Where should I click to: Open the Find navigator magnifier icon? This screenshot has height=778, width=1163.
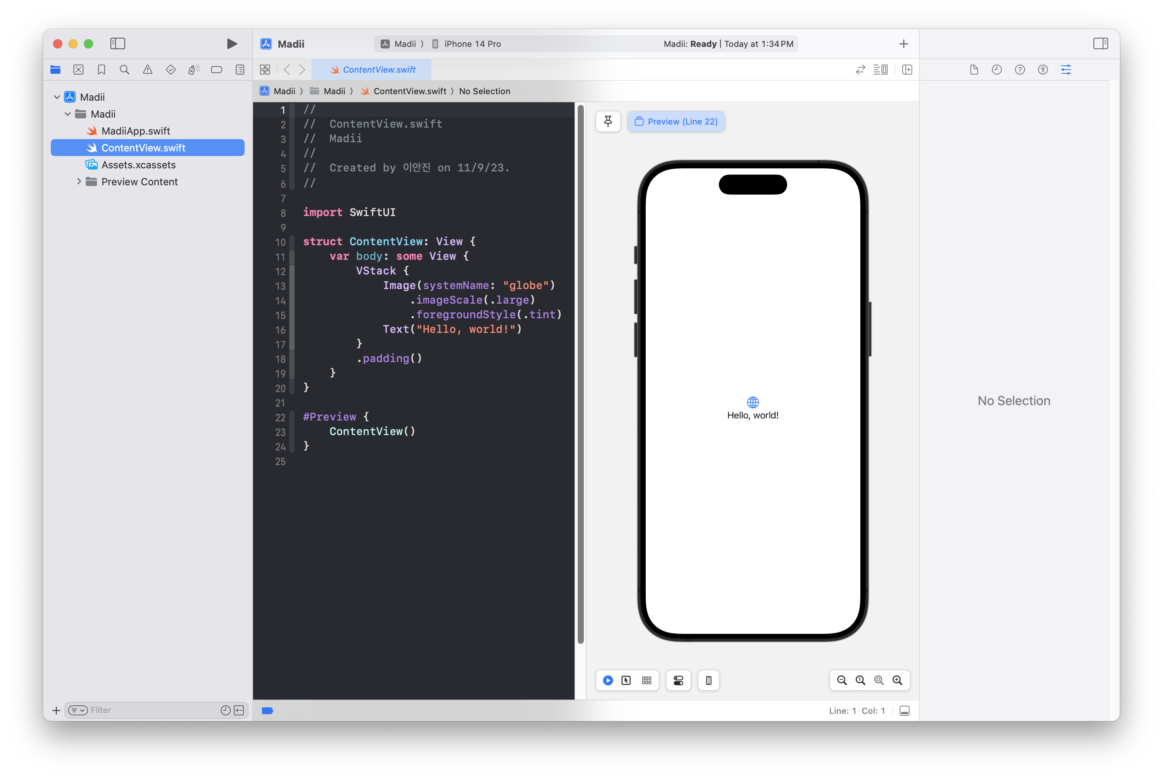click(x=125, y=70)
